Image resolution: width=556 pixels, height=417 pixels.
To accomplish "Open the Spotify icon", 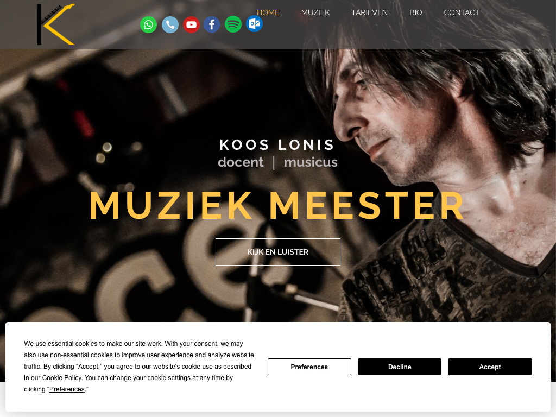I will pos(233,24).
